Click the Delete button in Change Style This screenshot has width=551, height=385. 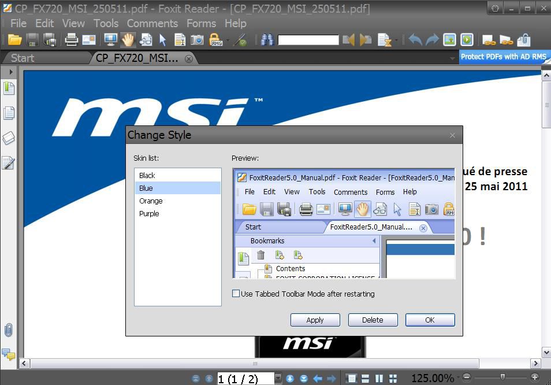(x=373, y=320)
